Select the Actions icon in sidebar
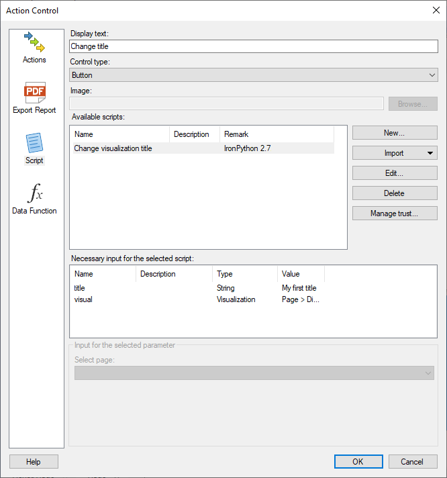The width and height of the screenshot is (447, 478). coord(34,48)
